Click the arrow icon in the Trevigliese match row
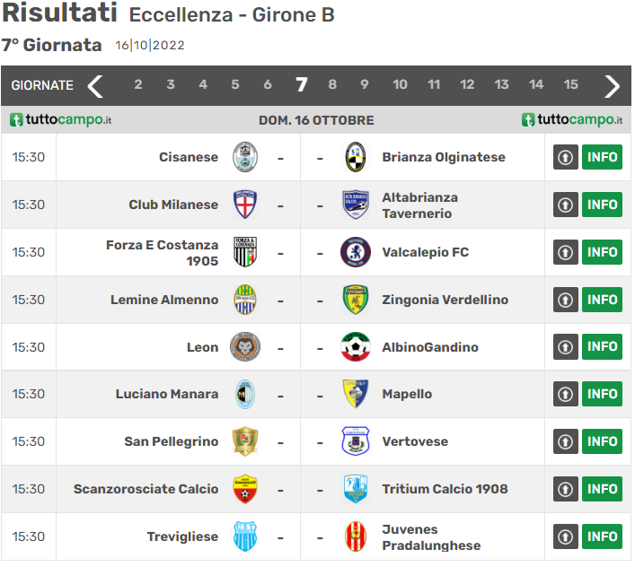The width and height of the screenshot is (635, 567). click(565, 536)
